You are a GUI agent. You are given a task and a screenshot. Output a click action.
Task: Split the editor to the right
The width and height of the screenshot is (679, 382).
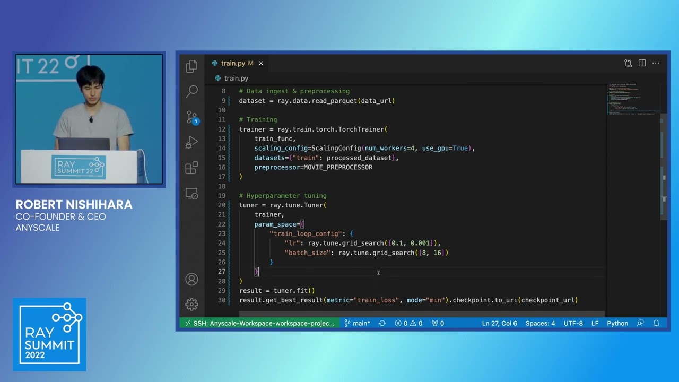coord(642,63)
